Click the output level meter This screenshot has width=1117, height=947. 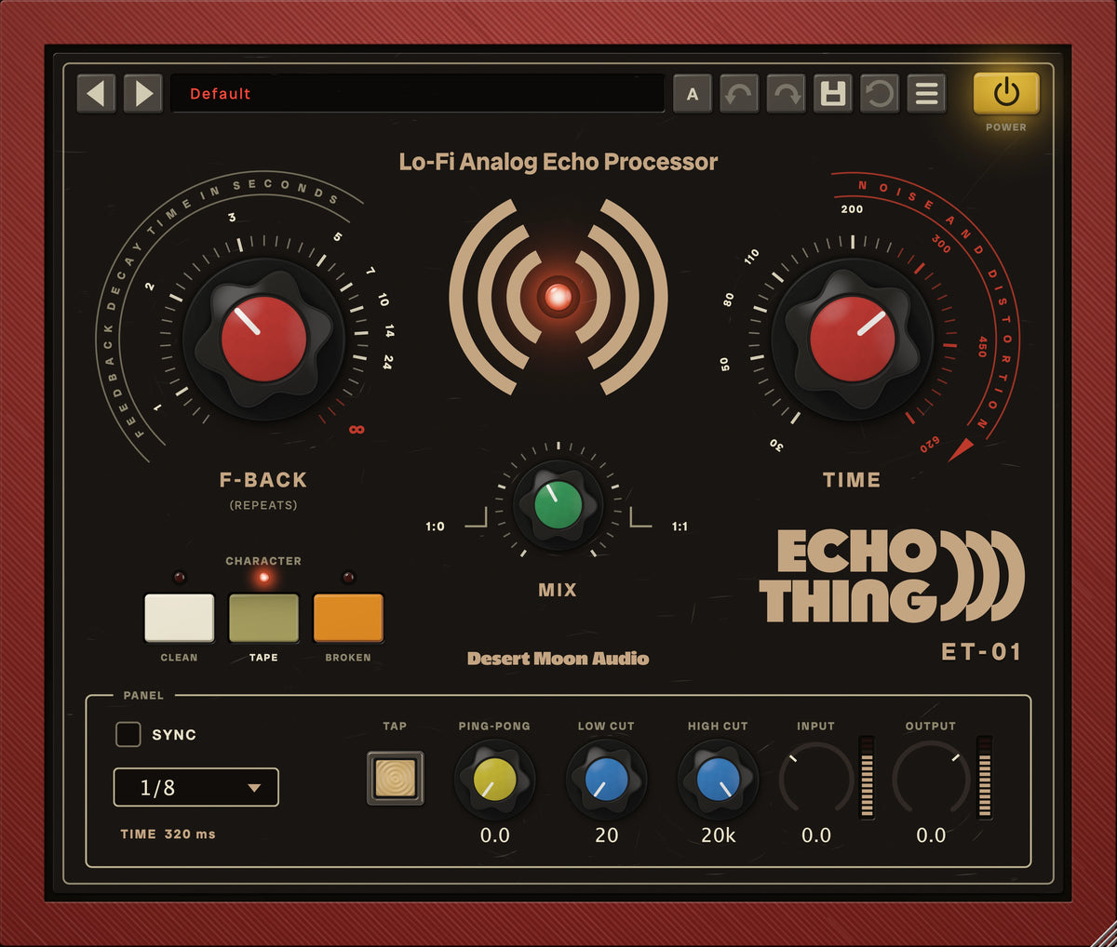(984, 778)
